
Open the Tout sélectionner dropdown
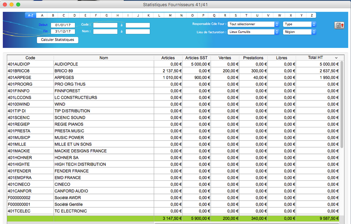point(253,24)
